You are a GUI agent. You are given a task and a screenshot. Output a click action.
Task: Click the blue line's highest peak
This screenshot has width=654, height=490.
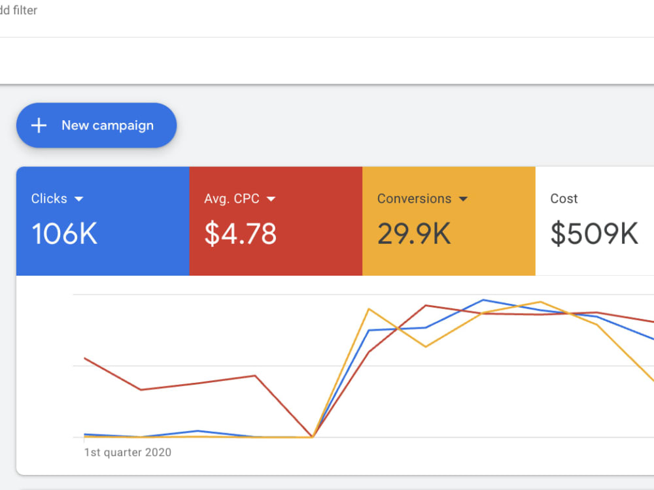(483, 300)
